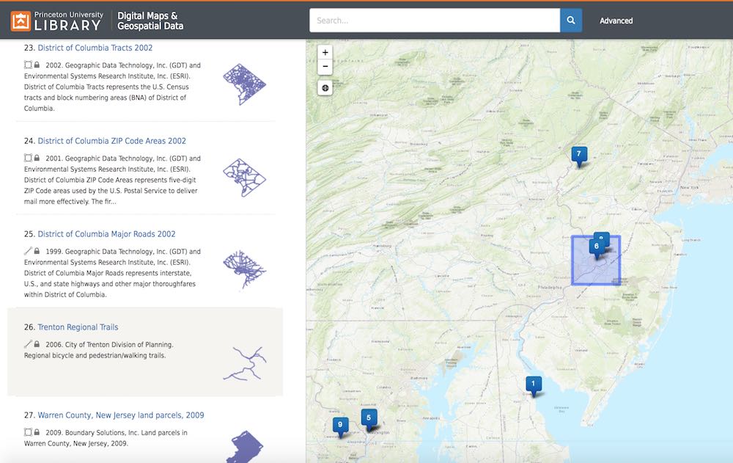The image size is (733, 463).
Task: Click the Princeton University Library logo
Action: pyautogui.click(x=56, y=21)
